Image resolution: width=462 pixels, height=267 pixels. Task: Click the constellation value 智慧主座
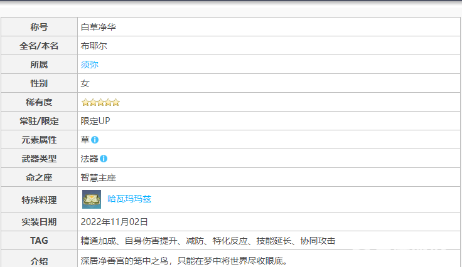99,177
